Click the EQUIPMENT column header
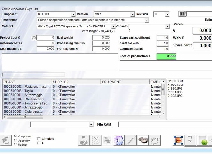The image size is (212, 154). click(x=125, y=82)
